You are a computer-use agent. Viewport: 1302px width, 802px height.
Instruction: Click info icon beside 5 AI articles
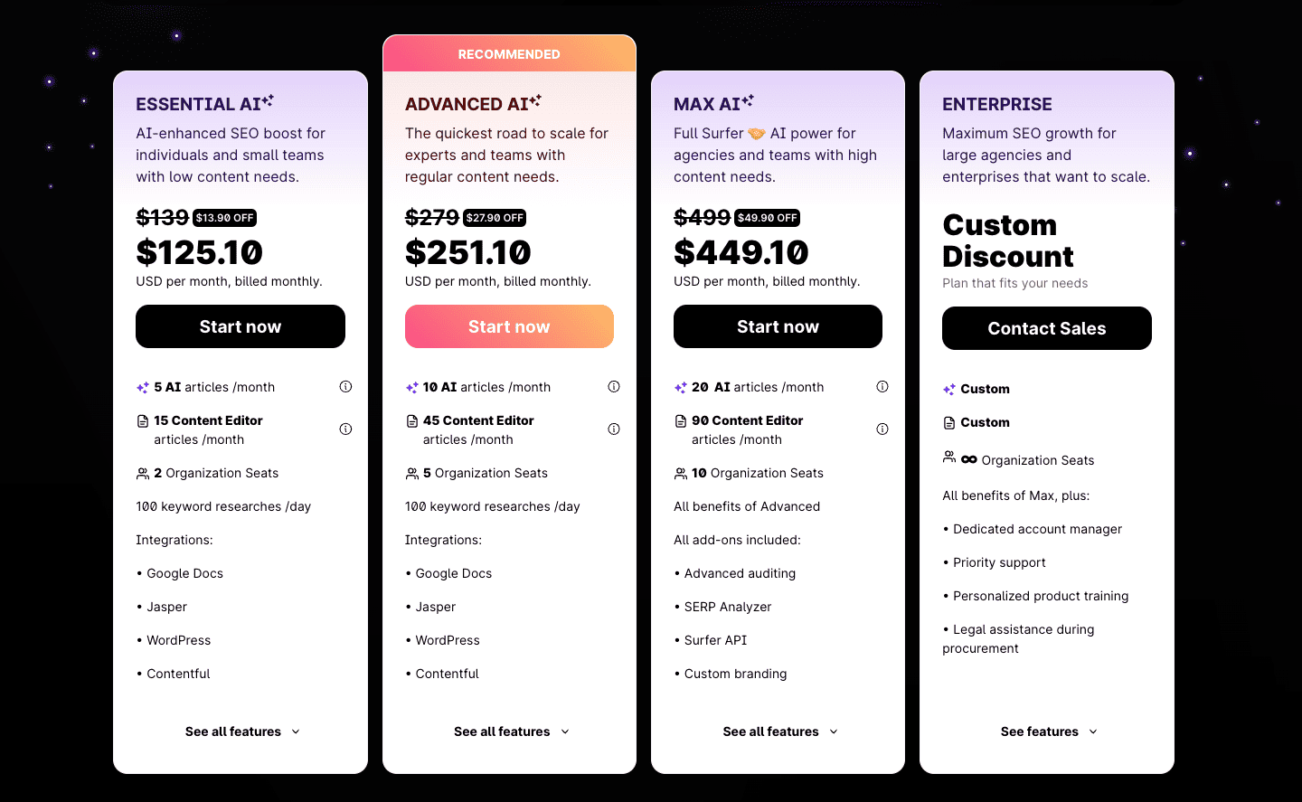click(x=345, y=387)
